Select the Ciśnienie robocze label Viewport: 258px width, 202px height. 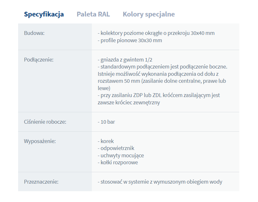[x=45, y=122]
